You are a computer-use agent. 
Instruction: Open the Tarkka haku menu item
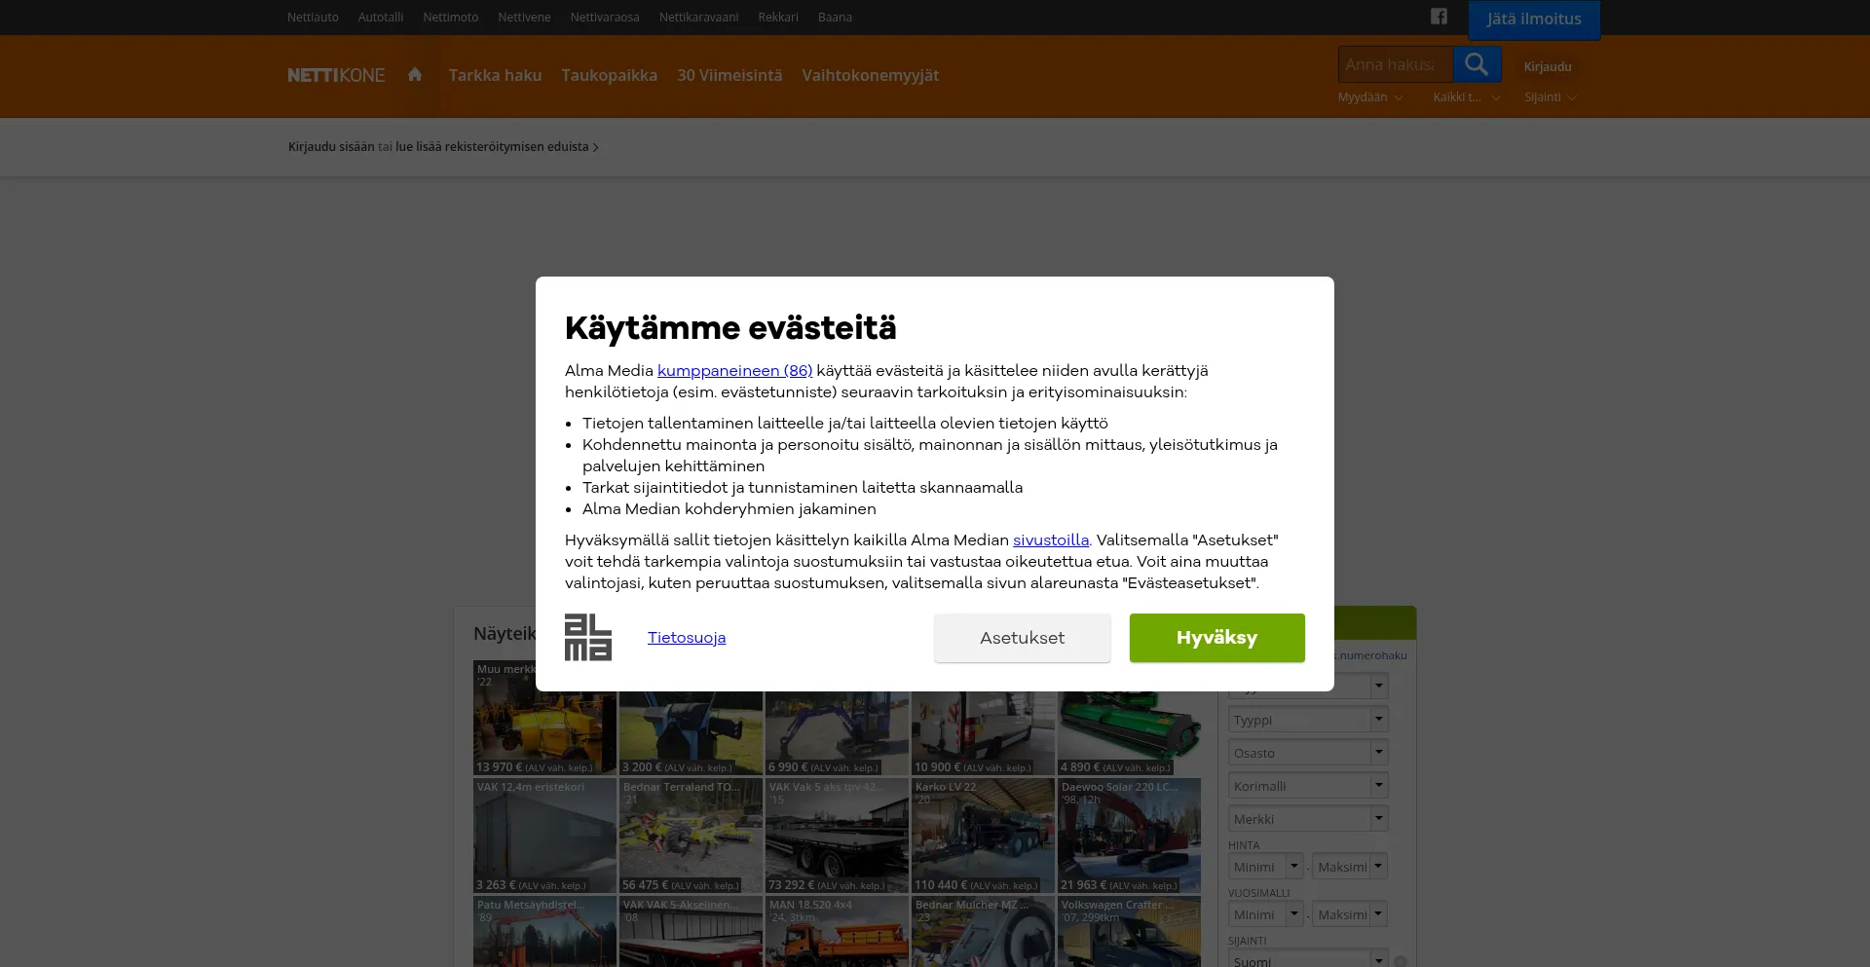(495, 75)
